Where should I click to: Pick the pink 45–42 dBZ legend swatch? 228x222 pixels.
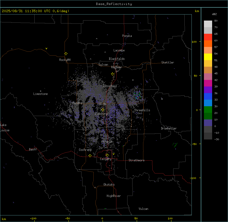208,77
